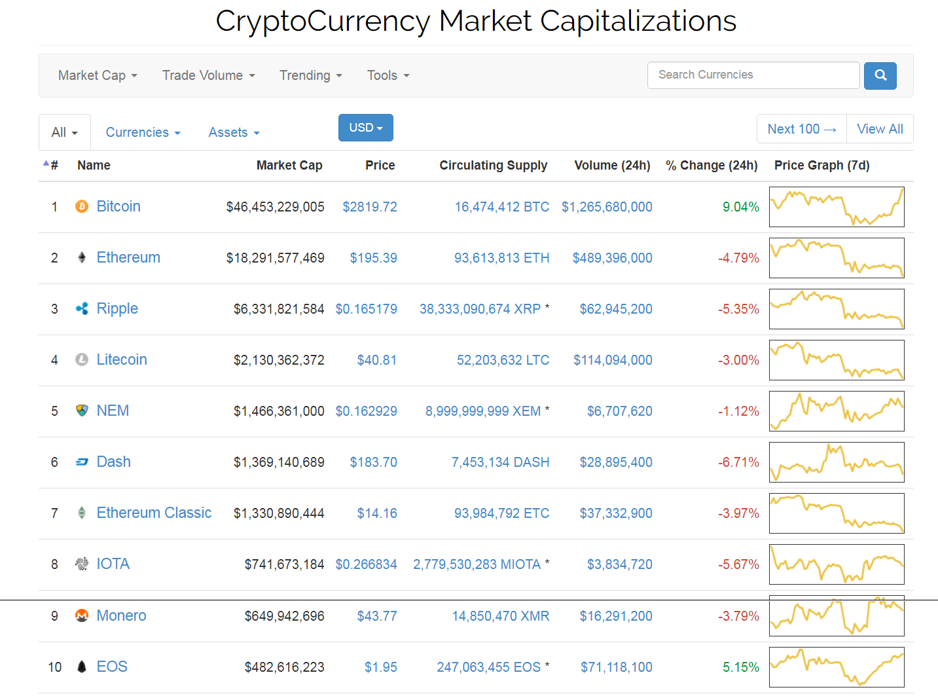Click Litecoin volume $114,094,000
Screen dimensions: 938x696
tap(613, 360)
